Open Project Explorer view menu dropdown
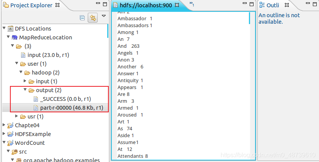 [x=103, y=16]
